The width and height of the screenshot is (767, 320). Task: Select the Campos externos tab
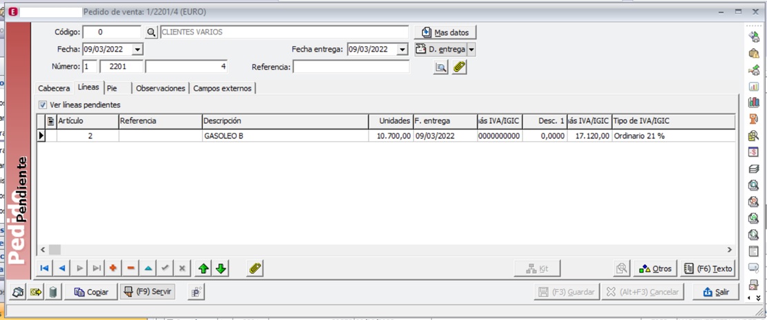pos(223,88)
